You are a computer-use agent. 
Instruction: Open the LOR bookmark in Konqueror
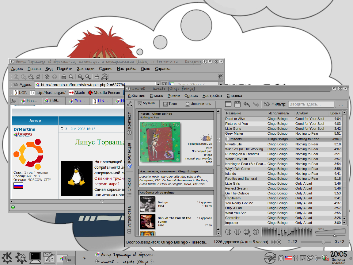[x=20, y=93]
